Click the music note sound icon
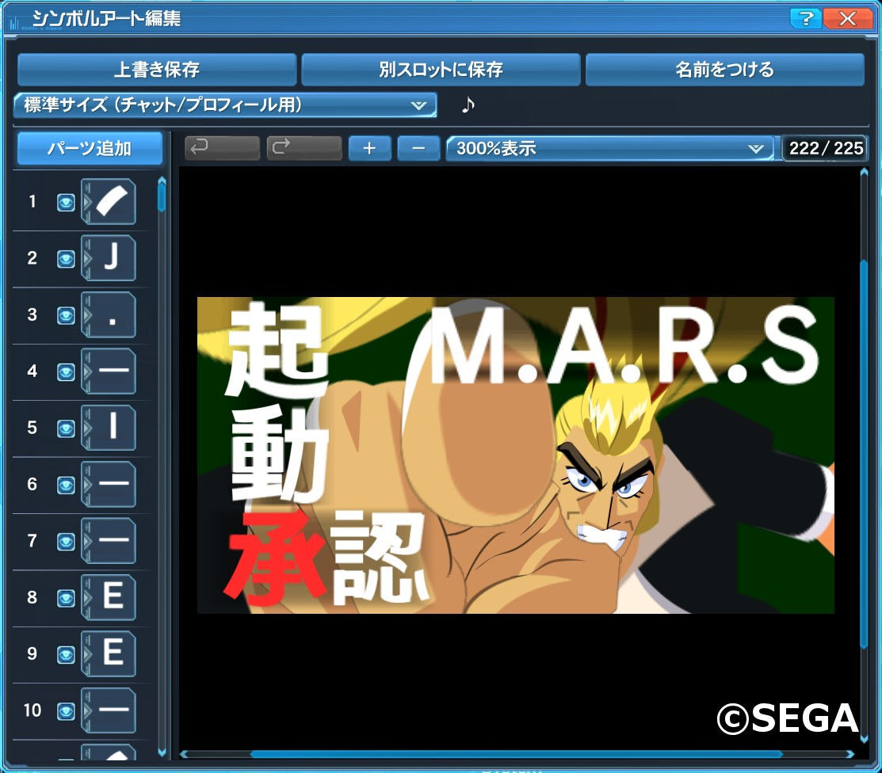The image size is (882, 773). pos(468,105)
